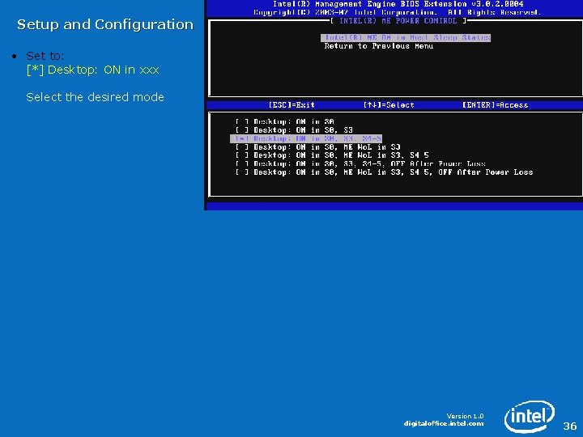Screen dimensions: 583x437
Task: Click the 'Select the desired mode' text
Action: [x=96, y=97]
